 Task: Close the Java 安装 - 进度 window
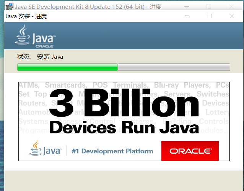tap(232, 16)
